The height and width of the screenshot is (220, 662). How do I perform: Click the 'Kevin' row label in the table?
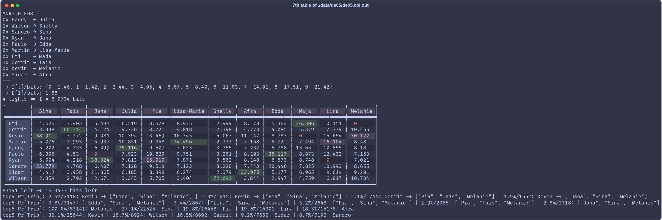[x=18, y=136]
